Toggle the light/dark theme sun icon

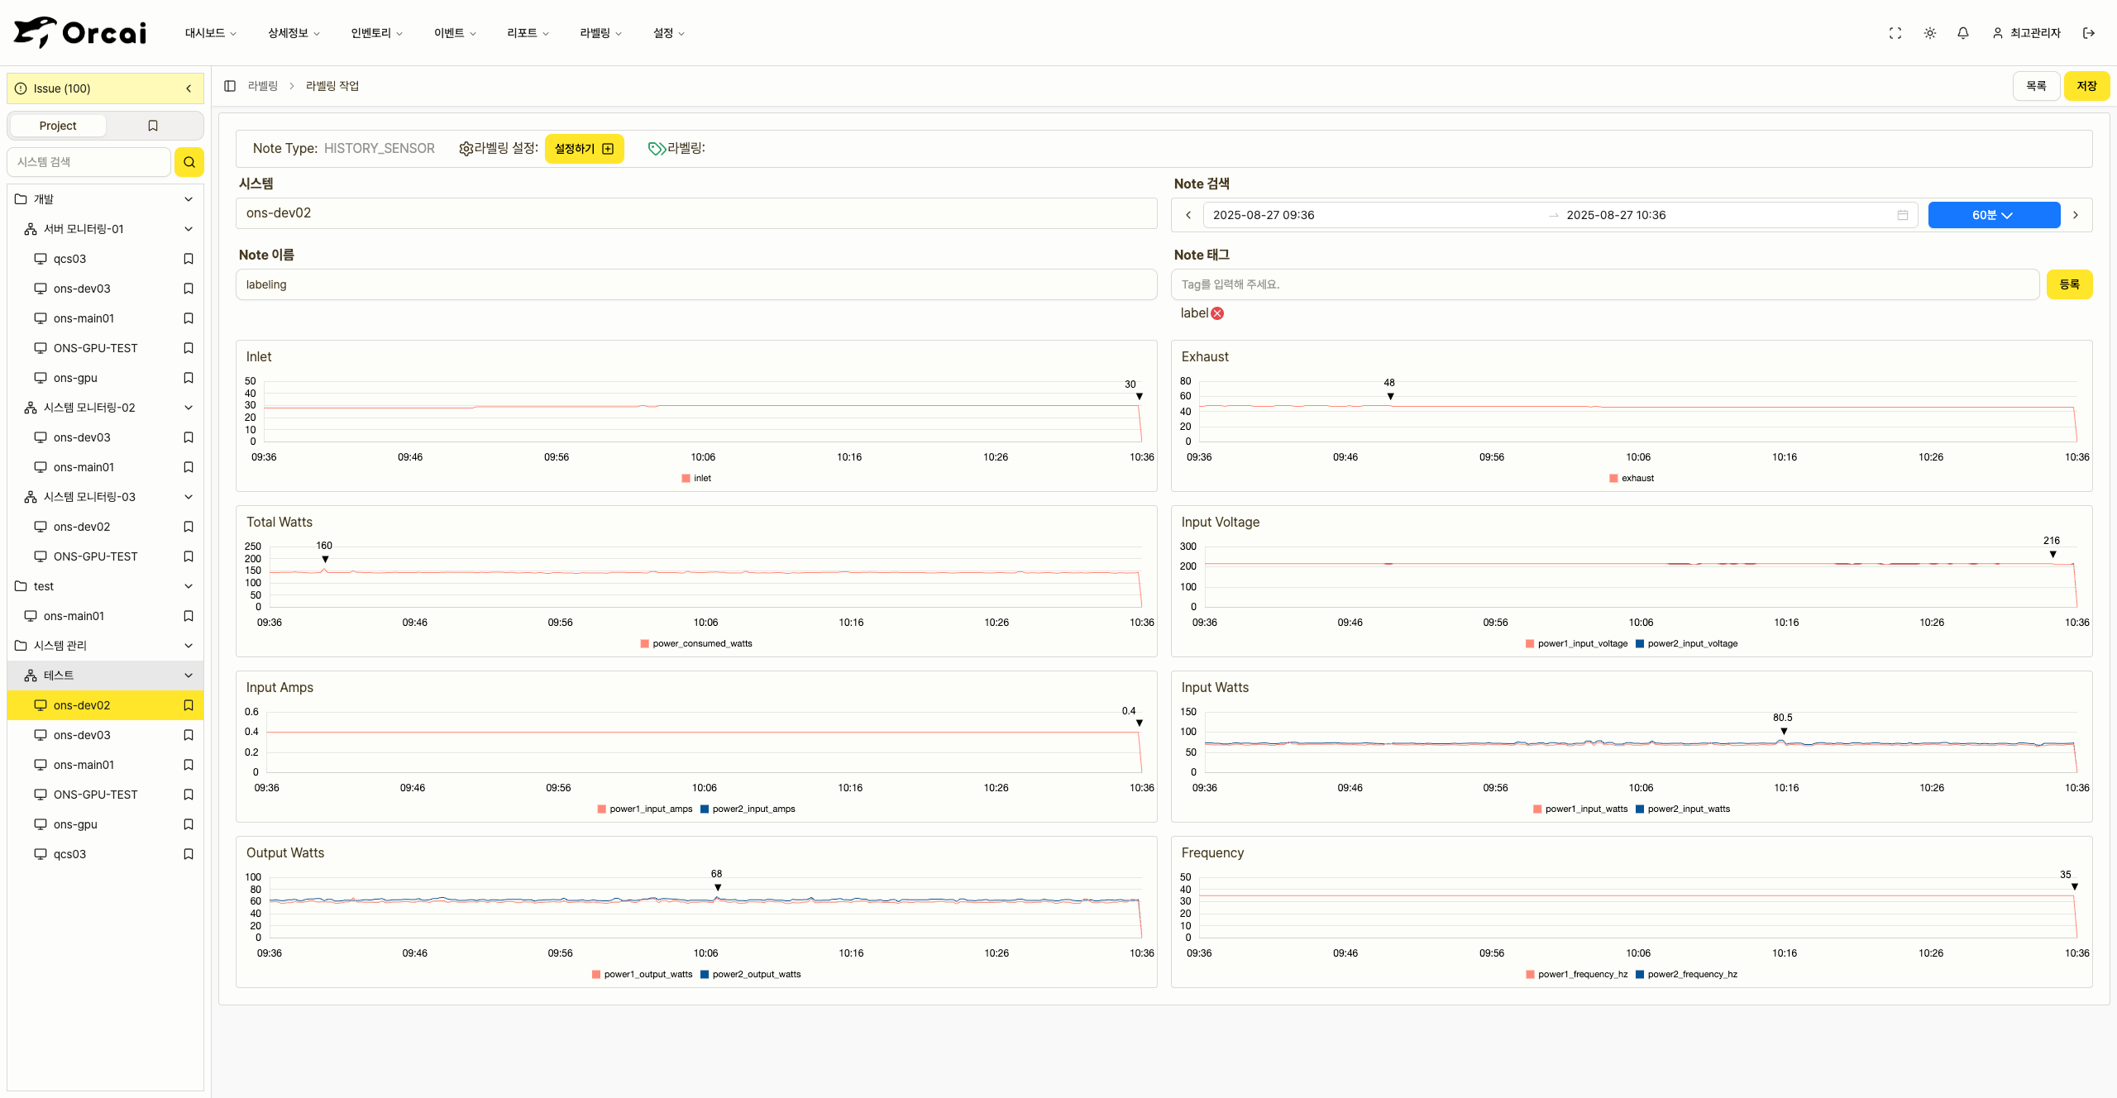1929,33
